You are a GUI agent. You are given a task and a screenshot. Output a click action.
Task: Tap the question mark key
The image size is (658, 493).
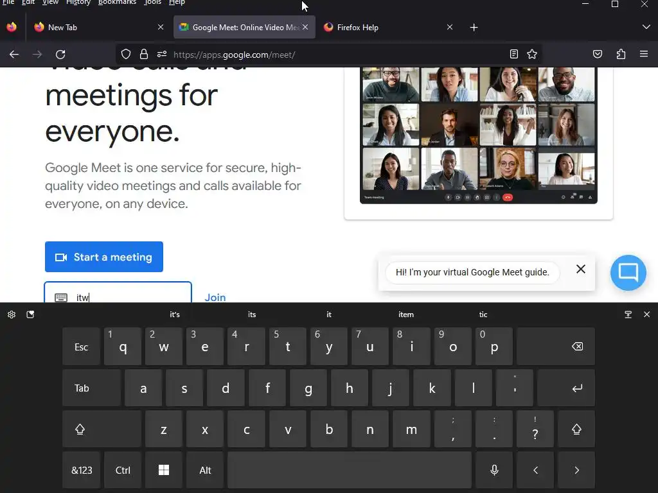(535, 429)
